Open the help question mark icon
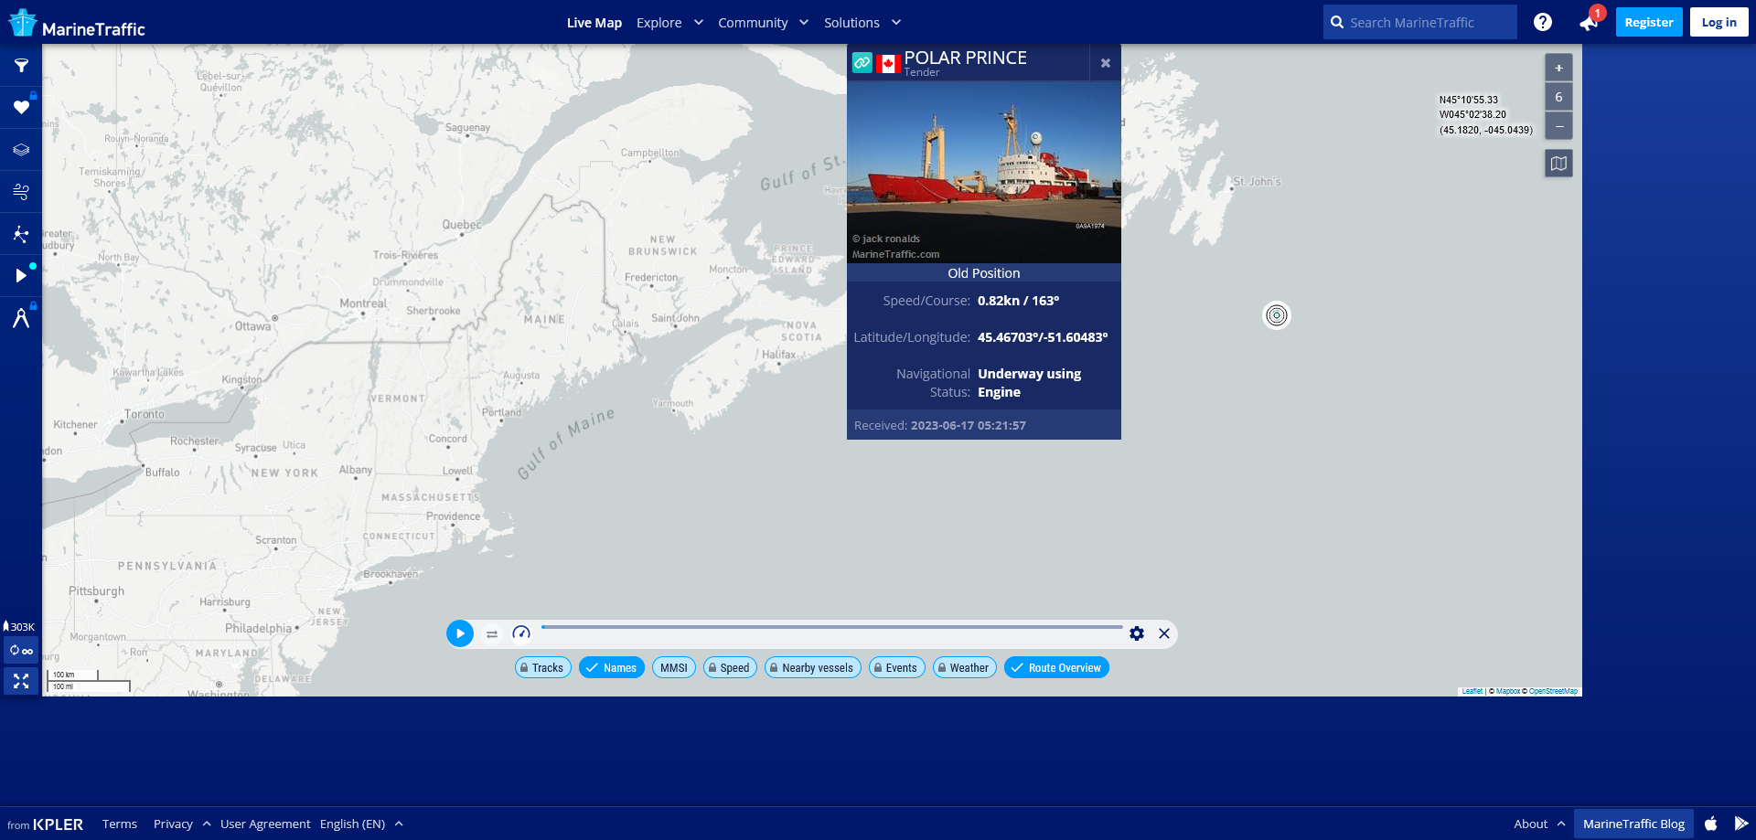Viewport: 1756px width, 840px height. pyautogui.click(x=1543, y=22)
